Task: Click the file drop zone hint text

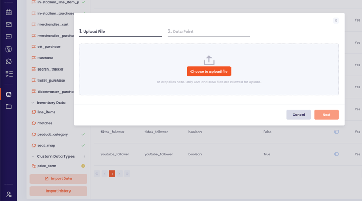Action: (x=209, y=82)
